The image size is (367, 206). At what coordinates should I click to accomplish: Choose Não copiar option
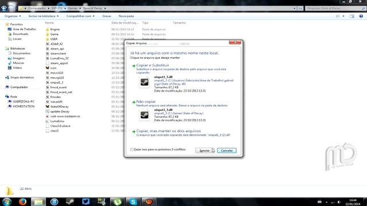(x=146, y=102)
